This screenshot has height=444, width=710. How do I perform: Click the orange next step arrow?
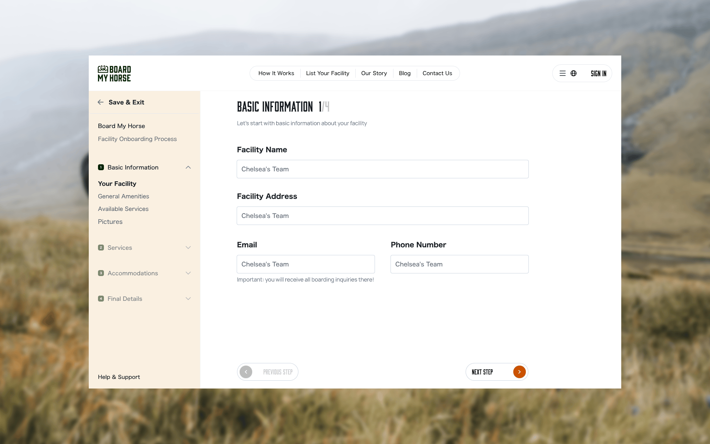519,372
